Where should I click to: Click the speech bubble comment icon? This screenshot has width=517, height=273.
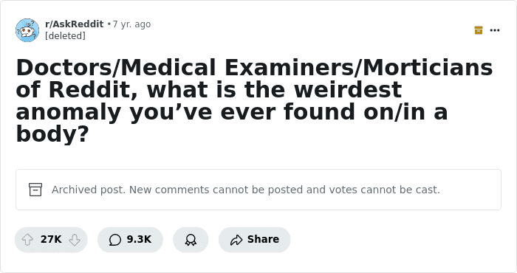tap(114, 240)
